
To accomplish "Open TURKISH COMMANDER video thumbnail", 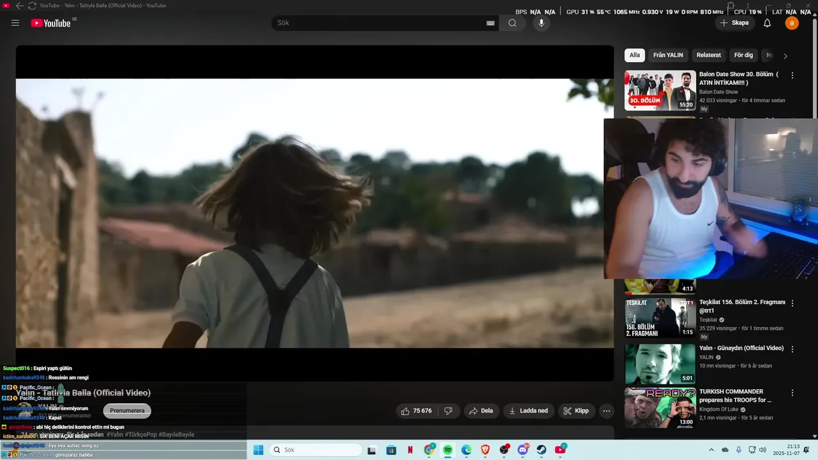I will tap(660, 408).
